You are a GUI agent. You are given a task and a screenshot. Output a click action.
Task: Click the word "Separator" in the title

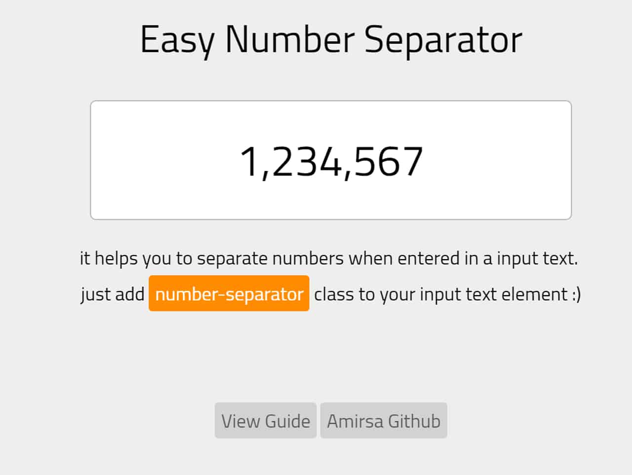point(443,40)
